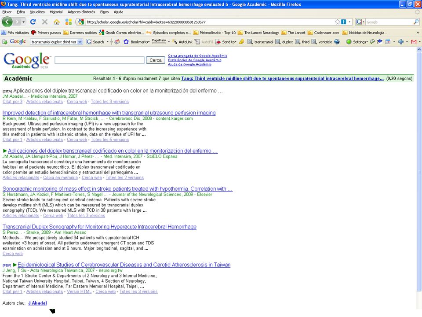Show more bookmarks with the chevron

coord(418,33)
